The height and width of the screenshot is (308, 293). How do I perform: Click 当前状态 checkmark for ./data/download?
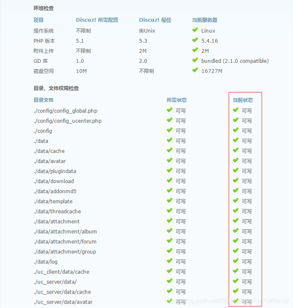click(236, 180)
